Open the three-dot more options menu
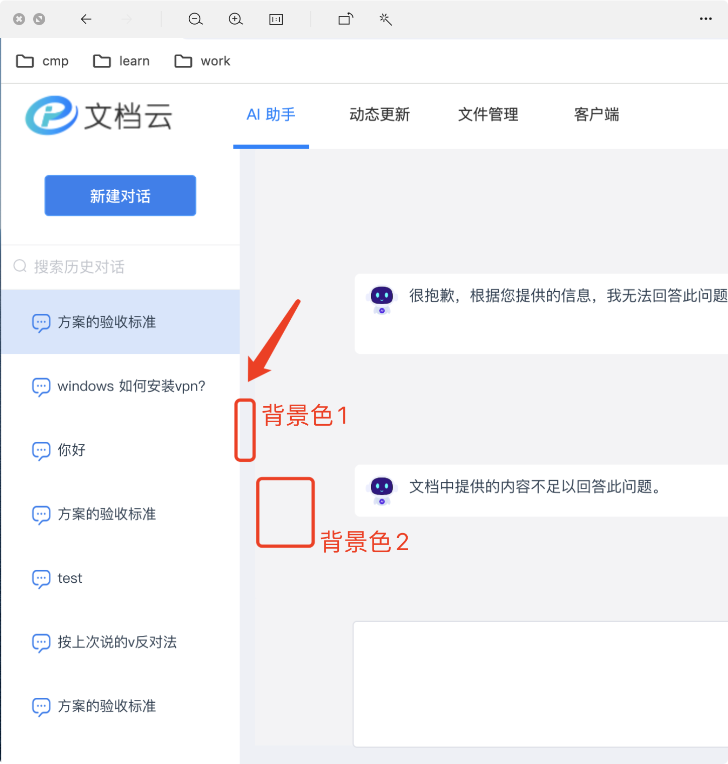The image size is (728, 764). (706, 19)
